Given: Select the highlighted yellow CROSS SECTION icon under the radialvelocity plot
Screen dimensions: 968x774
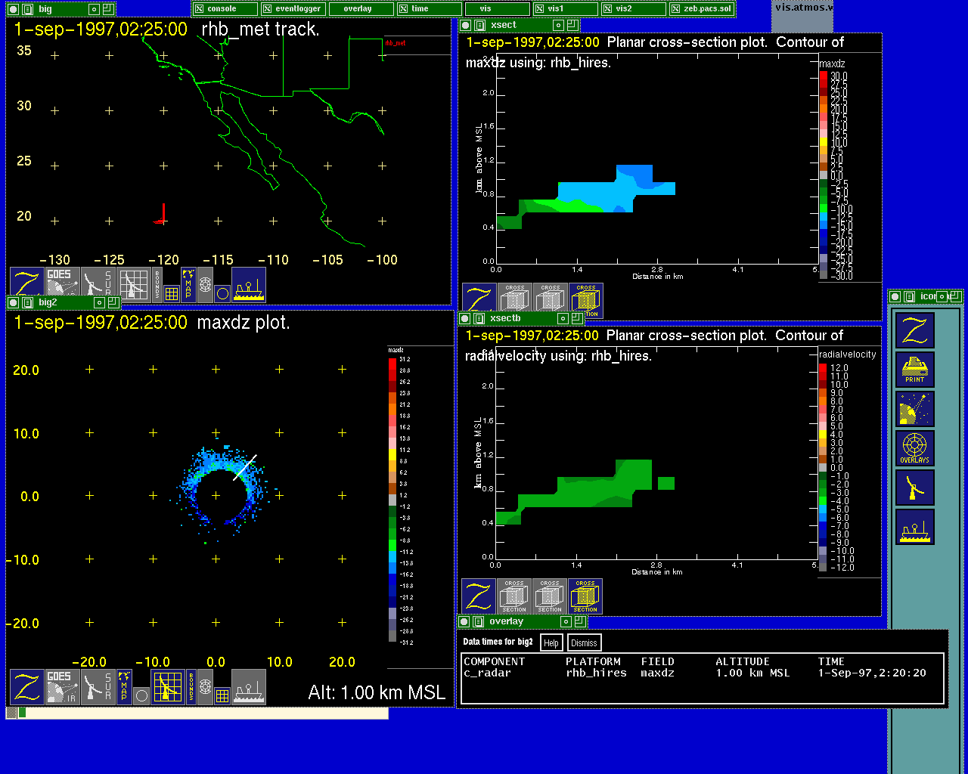Looking at the screenshot, I should click(585, 596).
